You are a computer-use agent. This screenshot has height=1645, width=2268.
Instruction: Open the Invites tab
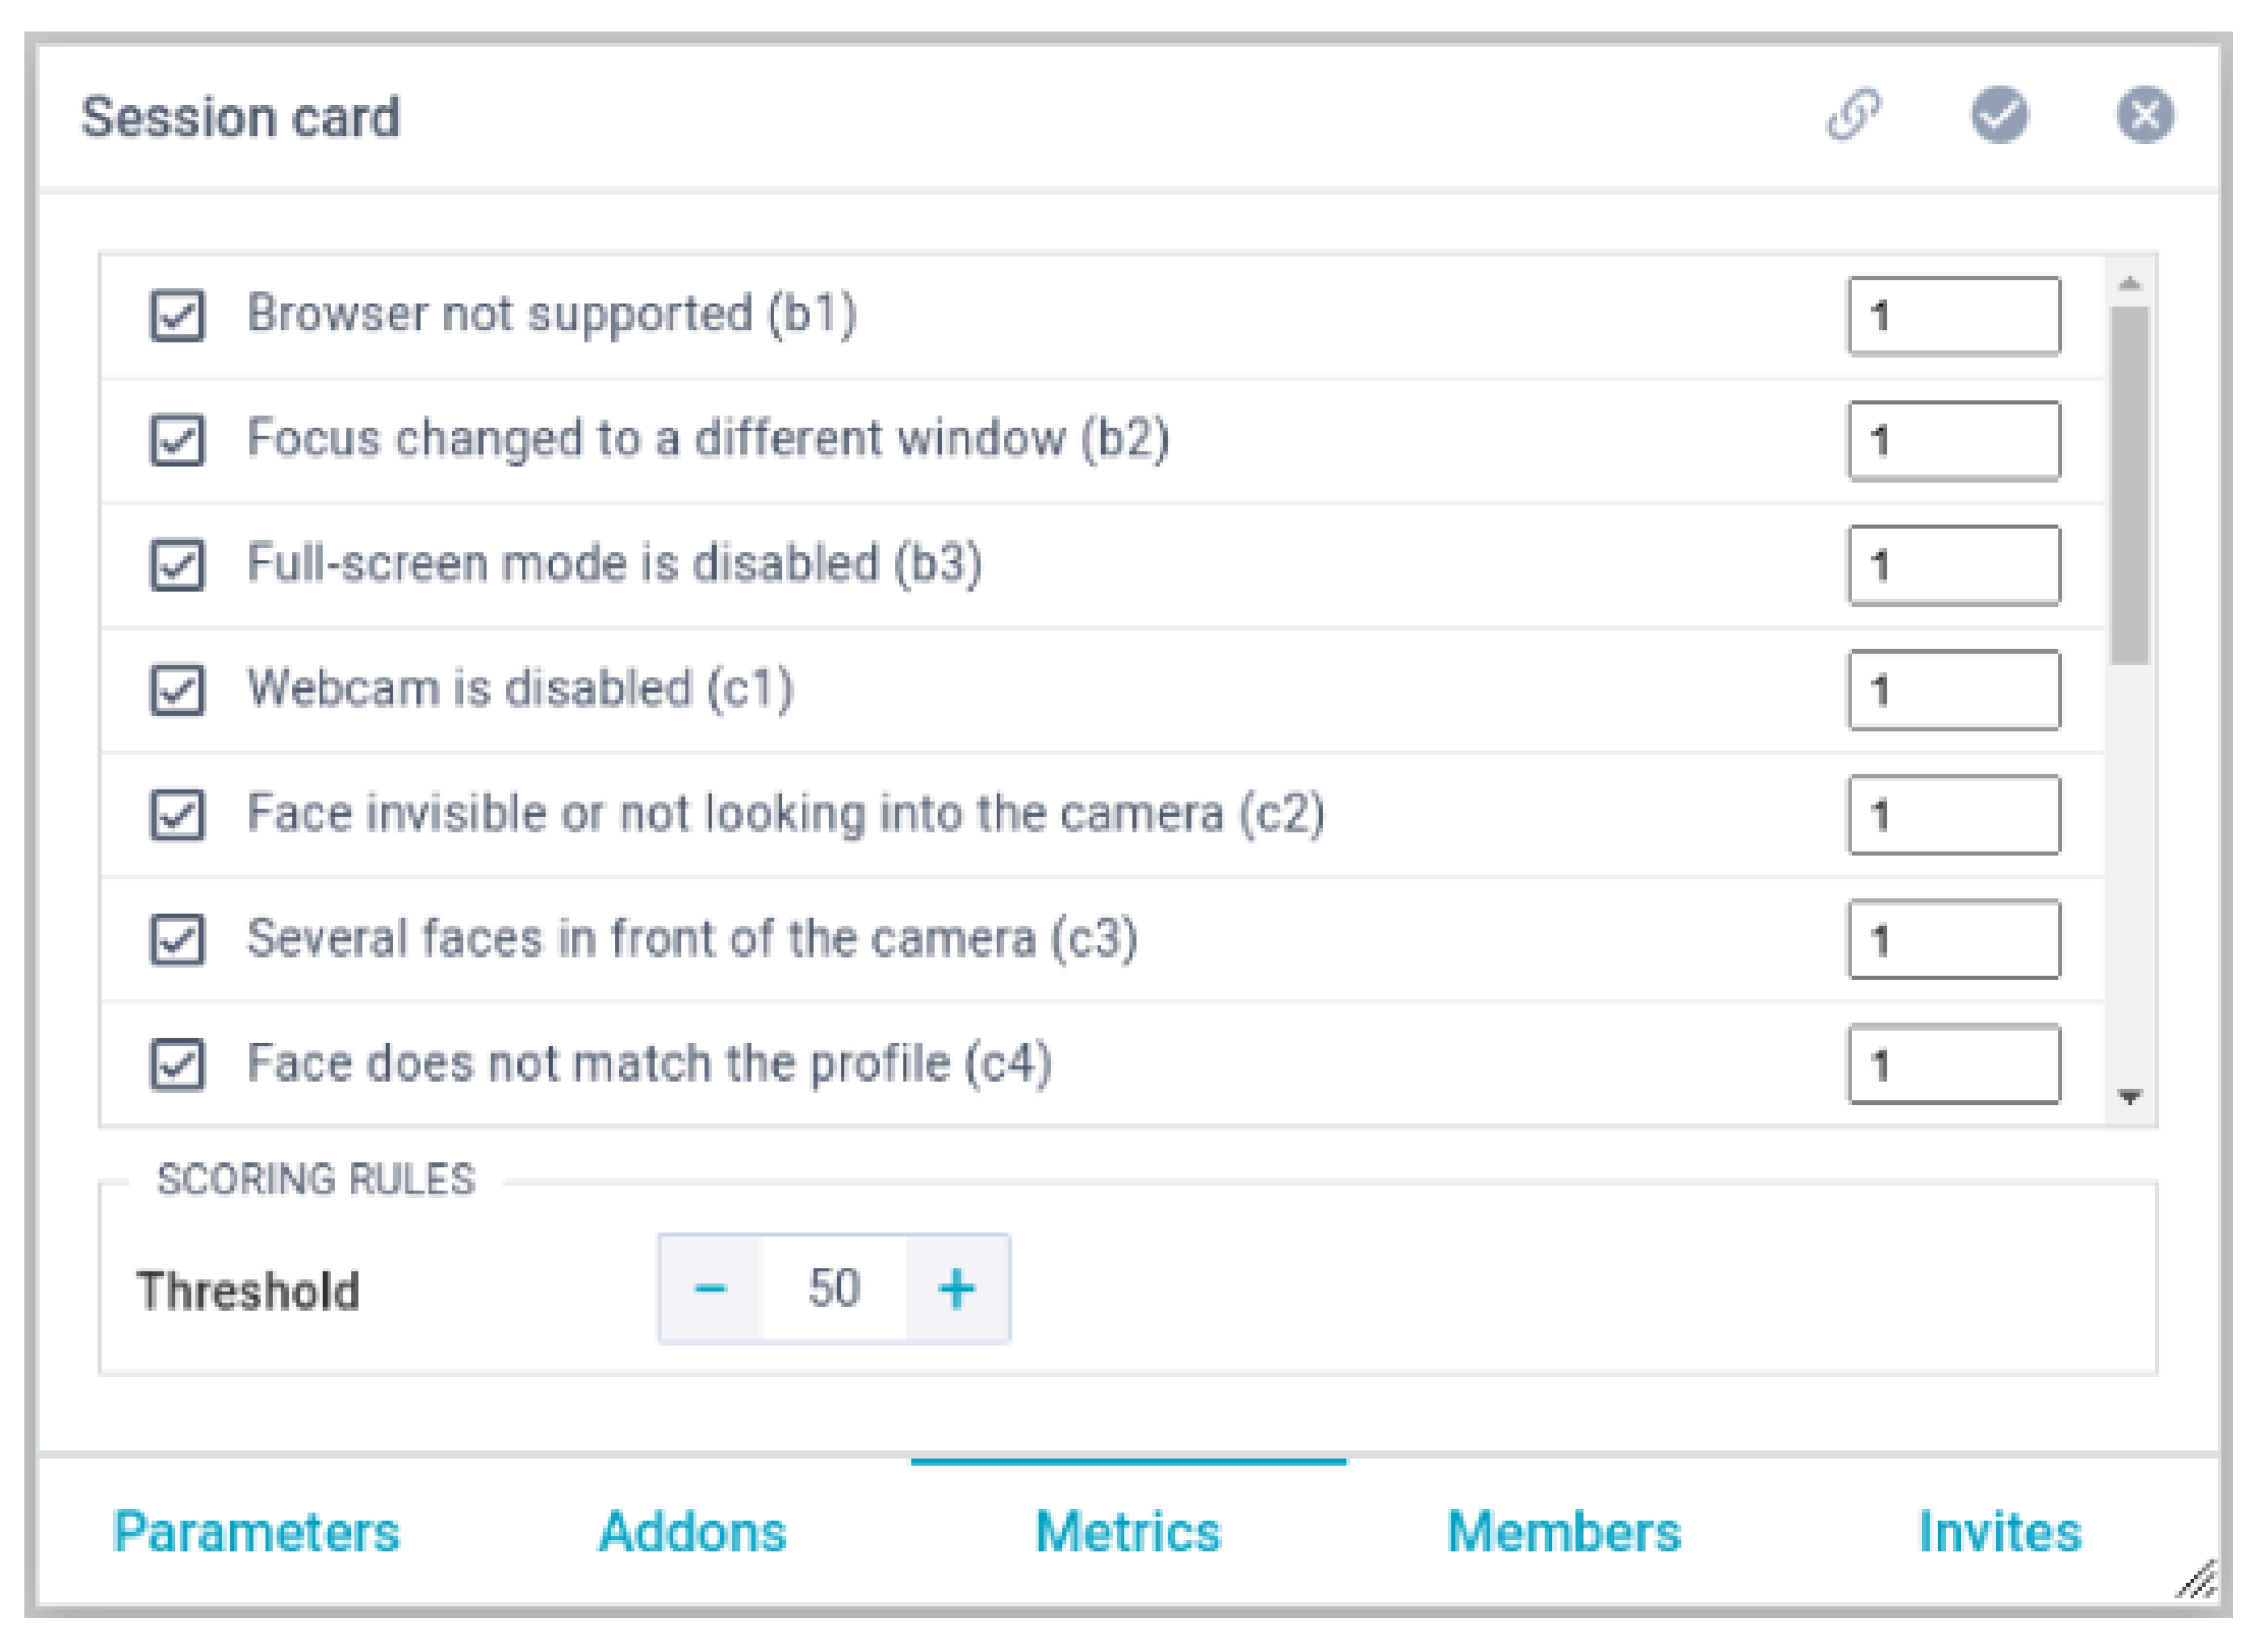coord(1999,1532)
